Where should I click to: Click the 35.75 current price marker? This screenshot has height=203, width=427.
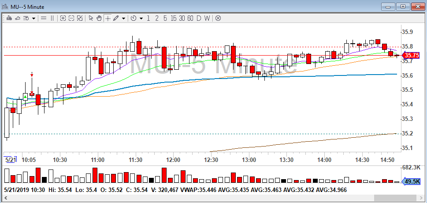point(411,56)
